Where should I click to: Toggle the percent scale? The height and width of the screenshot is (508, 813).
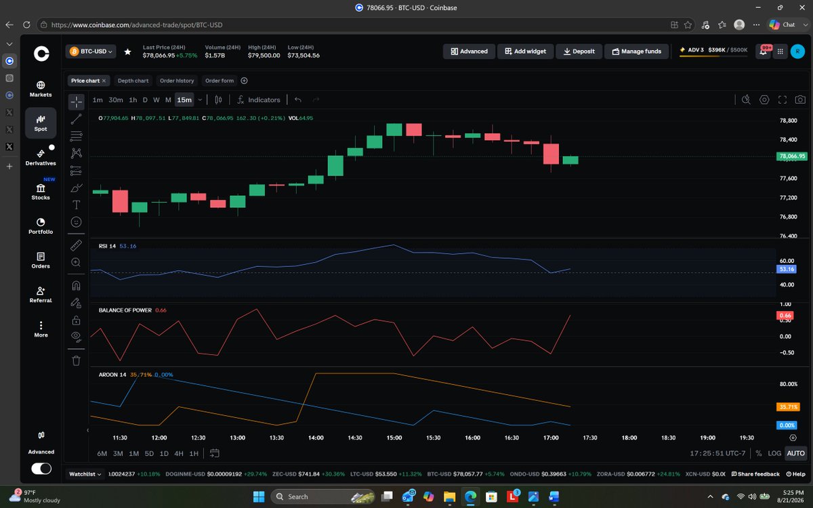pyautogui.click(x=759, y=453)
